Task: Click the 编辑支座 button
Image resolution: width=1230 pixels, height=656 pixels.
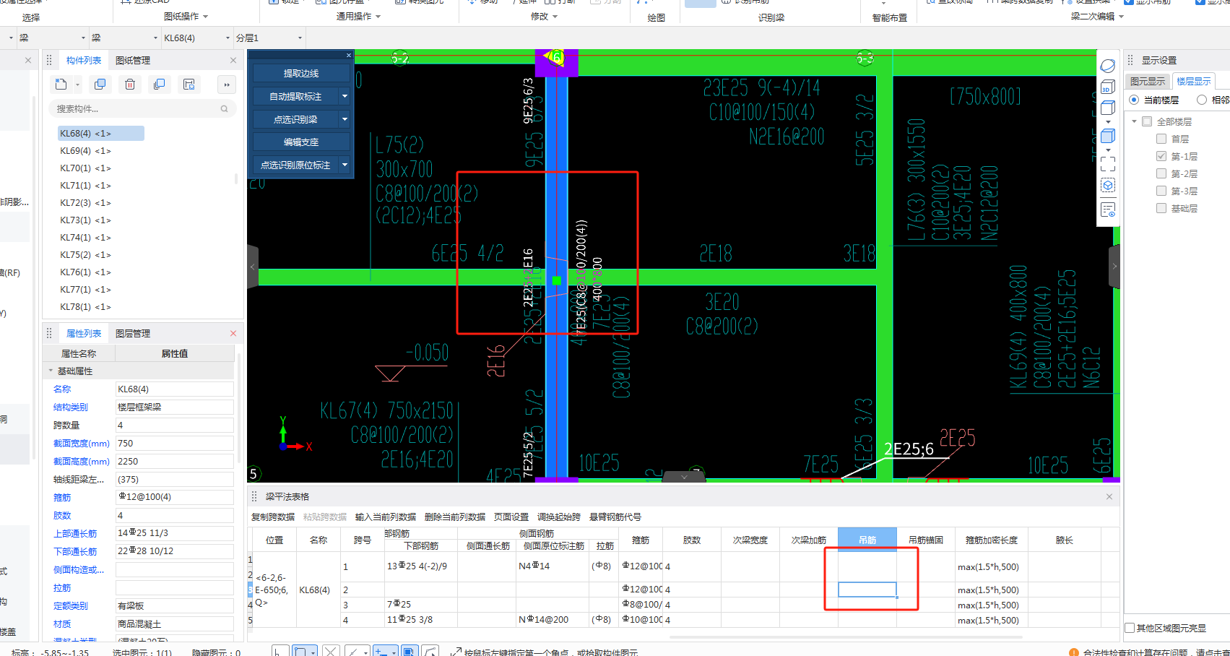Action: pos(301,142)
